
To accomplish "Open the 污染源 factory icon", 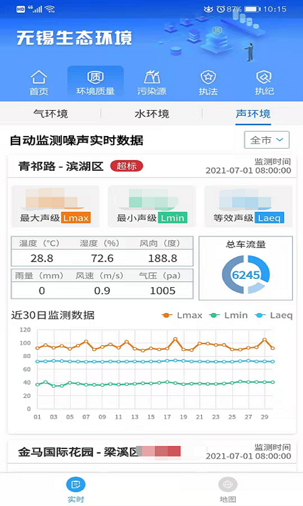I will coord(151,83).
